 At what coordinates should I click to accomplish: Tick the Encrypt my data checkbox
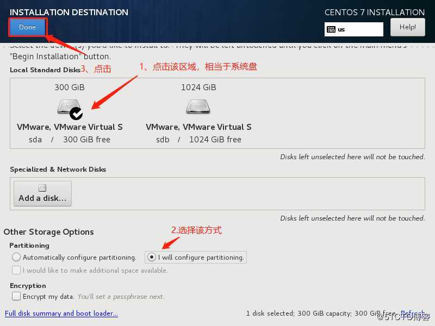(x=16, y=296)
